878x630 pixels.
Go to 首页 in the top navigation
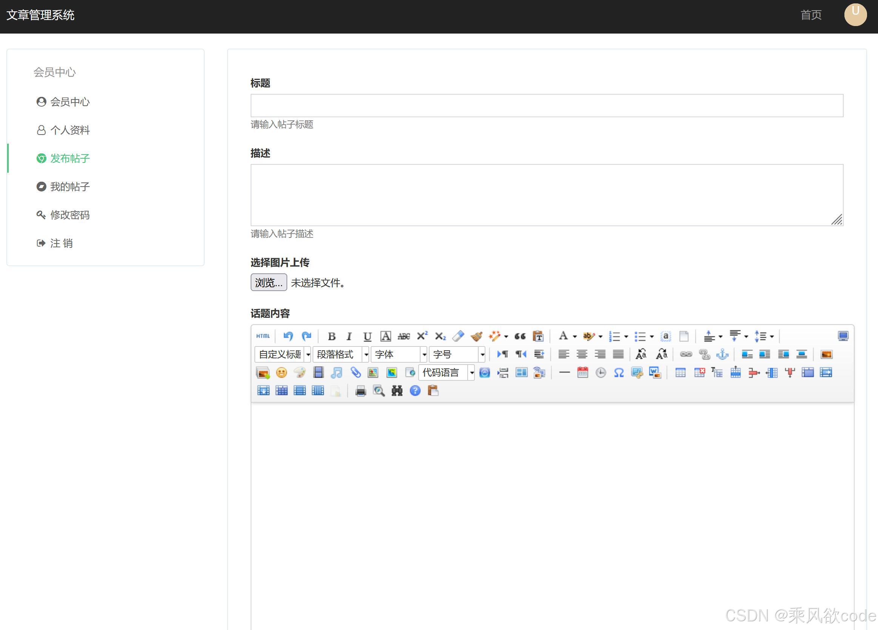point(811,15)
